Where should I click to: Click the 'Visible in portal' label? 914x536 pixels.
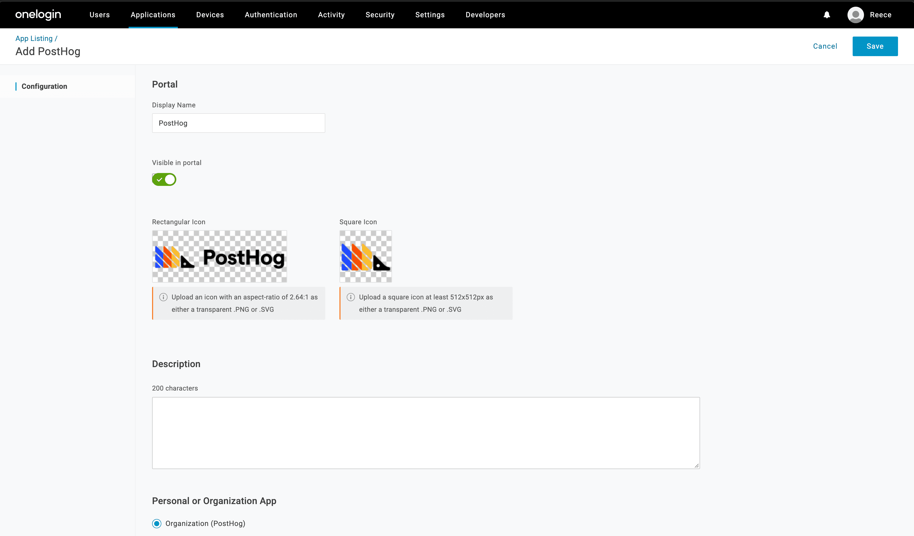coord(177,163)
